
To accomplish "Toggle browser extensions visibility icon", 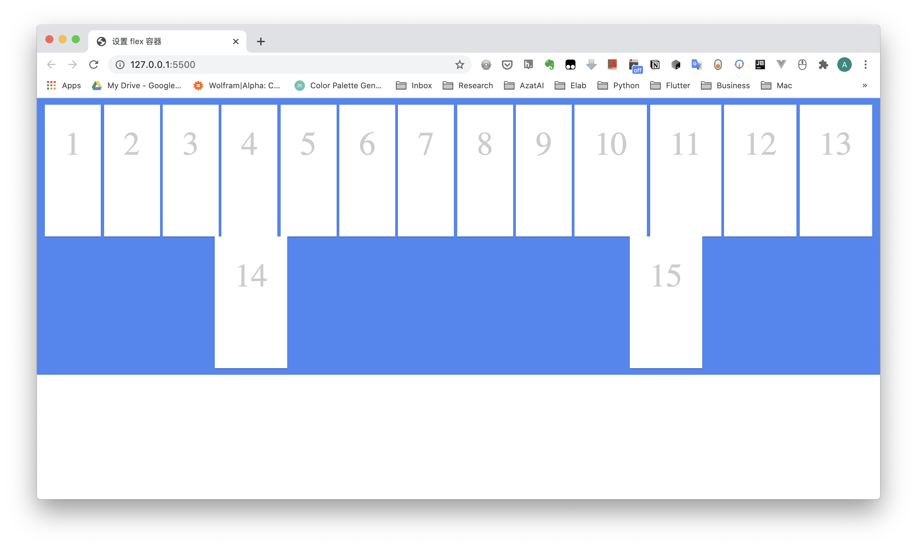I will click(823, 64).
